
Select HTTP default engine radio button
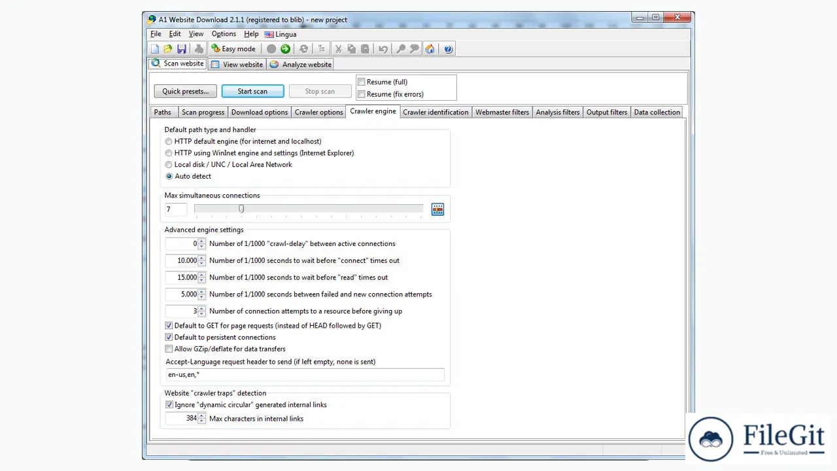[169, 141]
